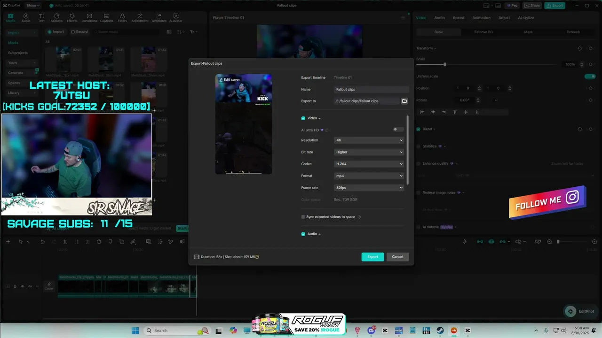
Task: Switch to the Adjust tab in inspector
Action: pyautogui.click(x=504, y=18)
